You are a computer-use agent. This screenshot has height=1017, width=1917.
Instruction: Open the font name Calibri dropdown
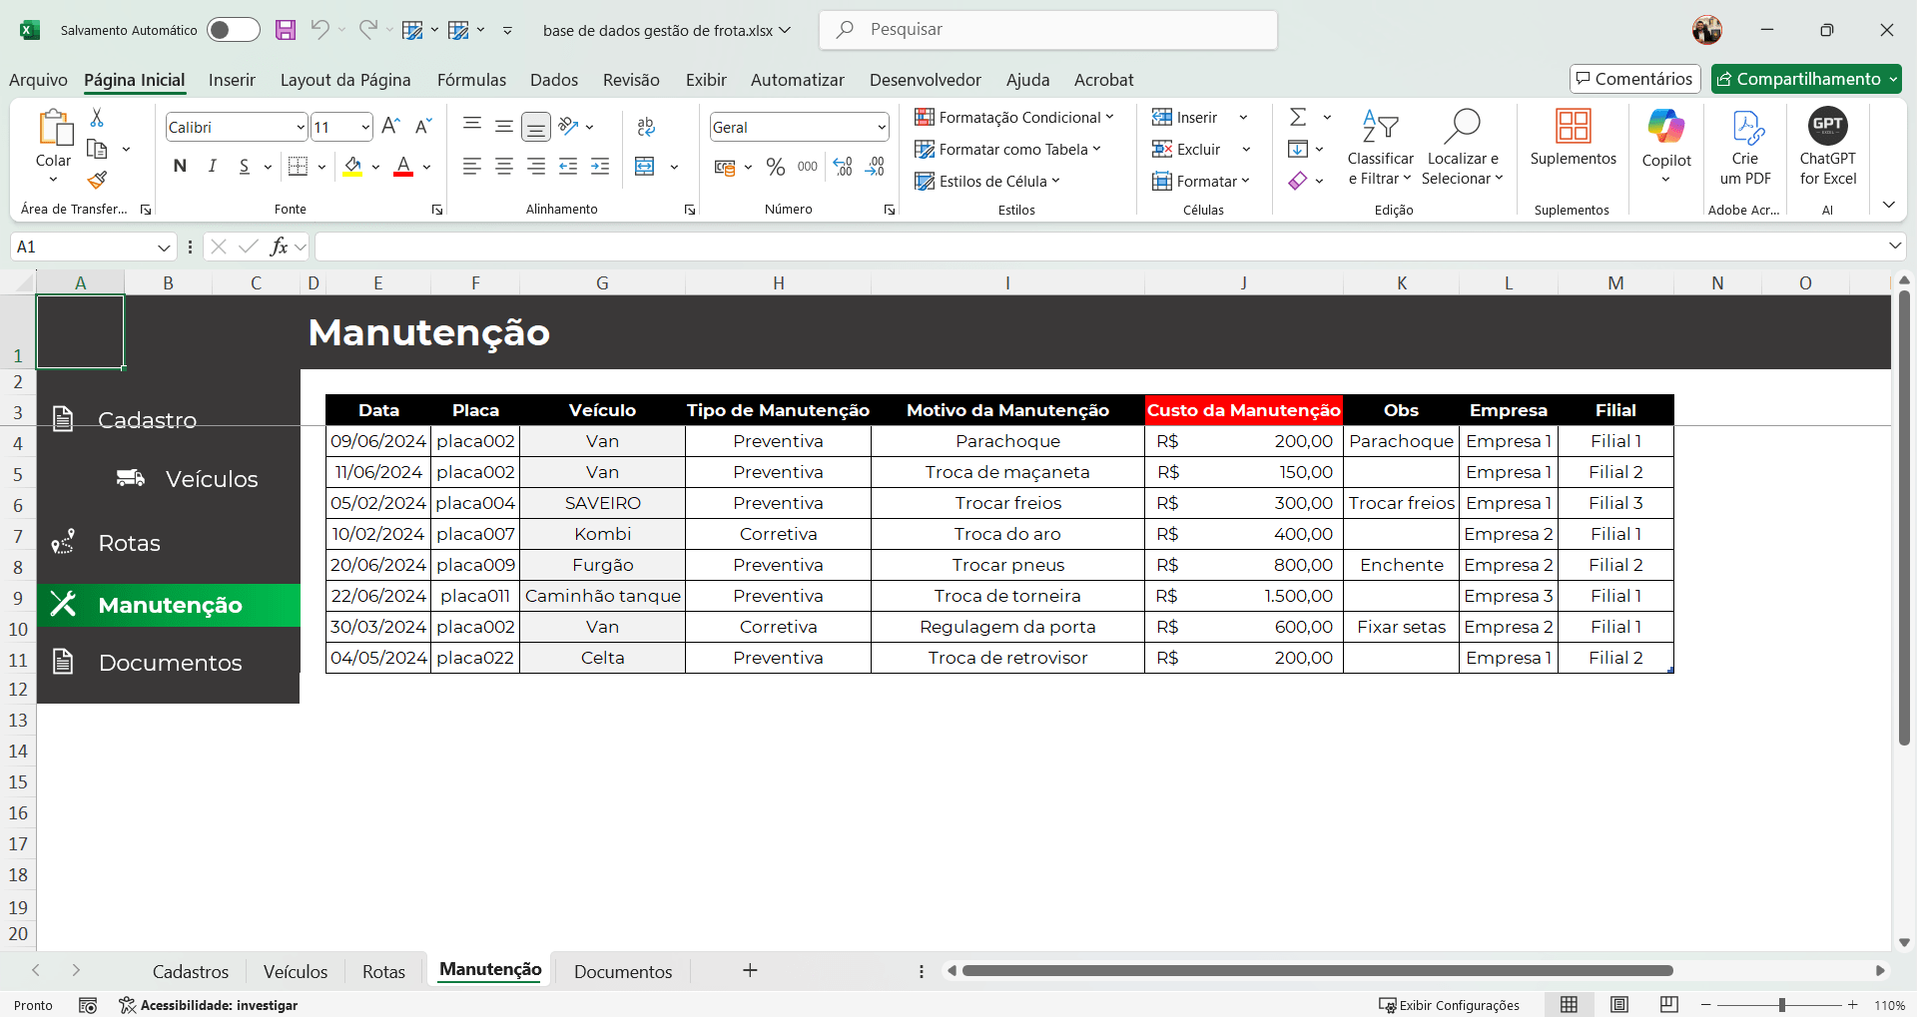[x=301, y=127]
